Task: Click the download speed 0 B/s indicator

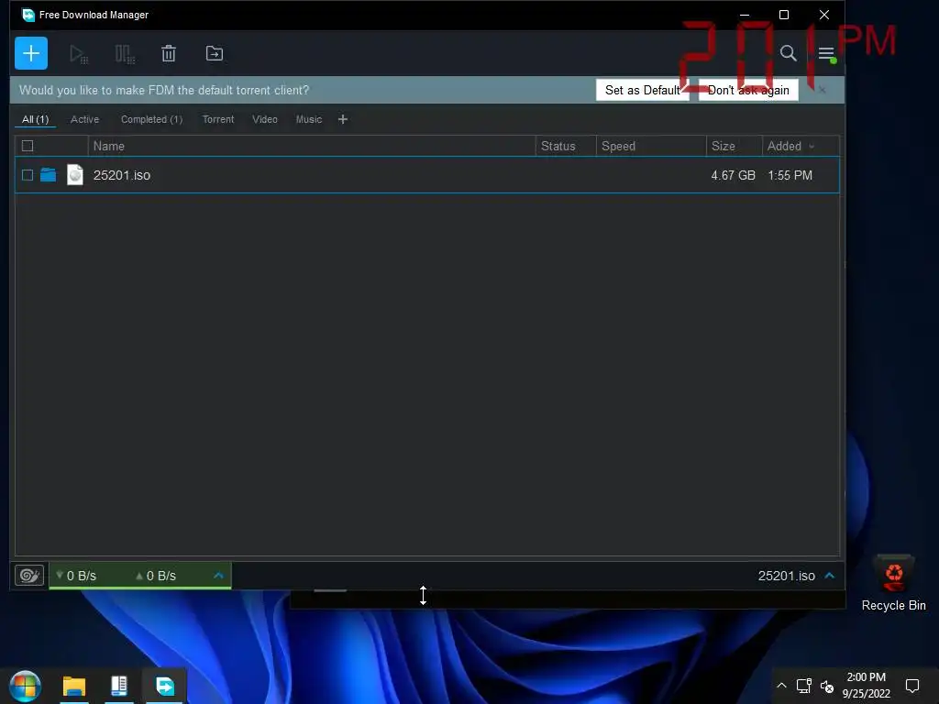Action: pyautogui.click(x=76, y=576)
